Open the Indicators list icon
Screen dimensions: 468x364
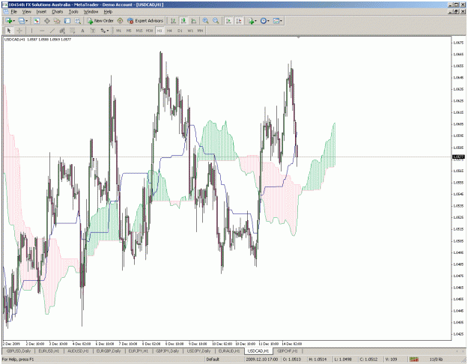251,21
